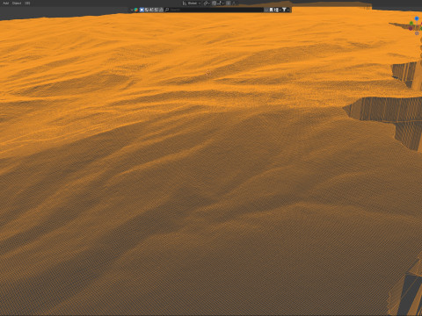
Task: Click the proportional falloff curve icon
Action: pyautogui.click(x=234, y=3)
